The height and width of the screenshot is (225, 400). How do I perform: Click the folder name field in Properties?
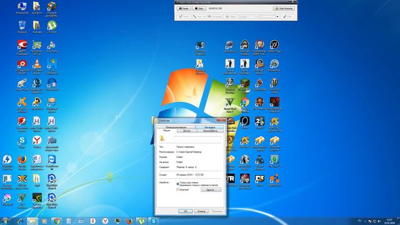(x=197, y=139)
